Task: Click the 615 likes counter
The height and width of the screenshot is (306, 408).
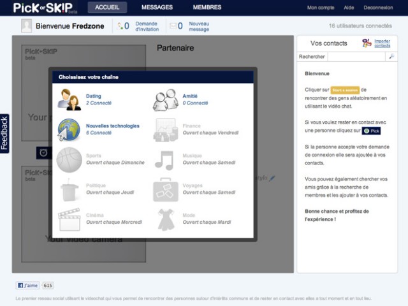Action: (48, 286)
